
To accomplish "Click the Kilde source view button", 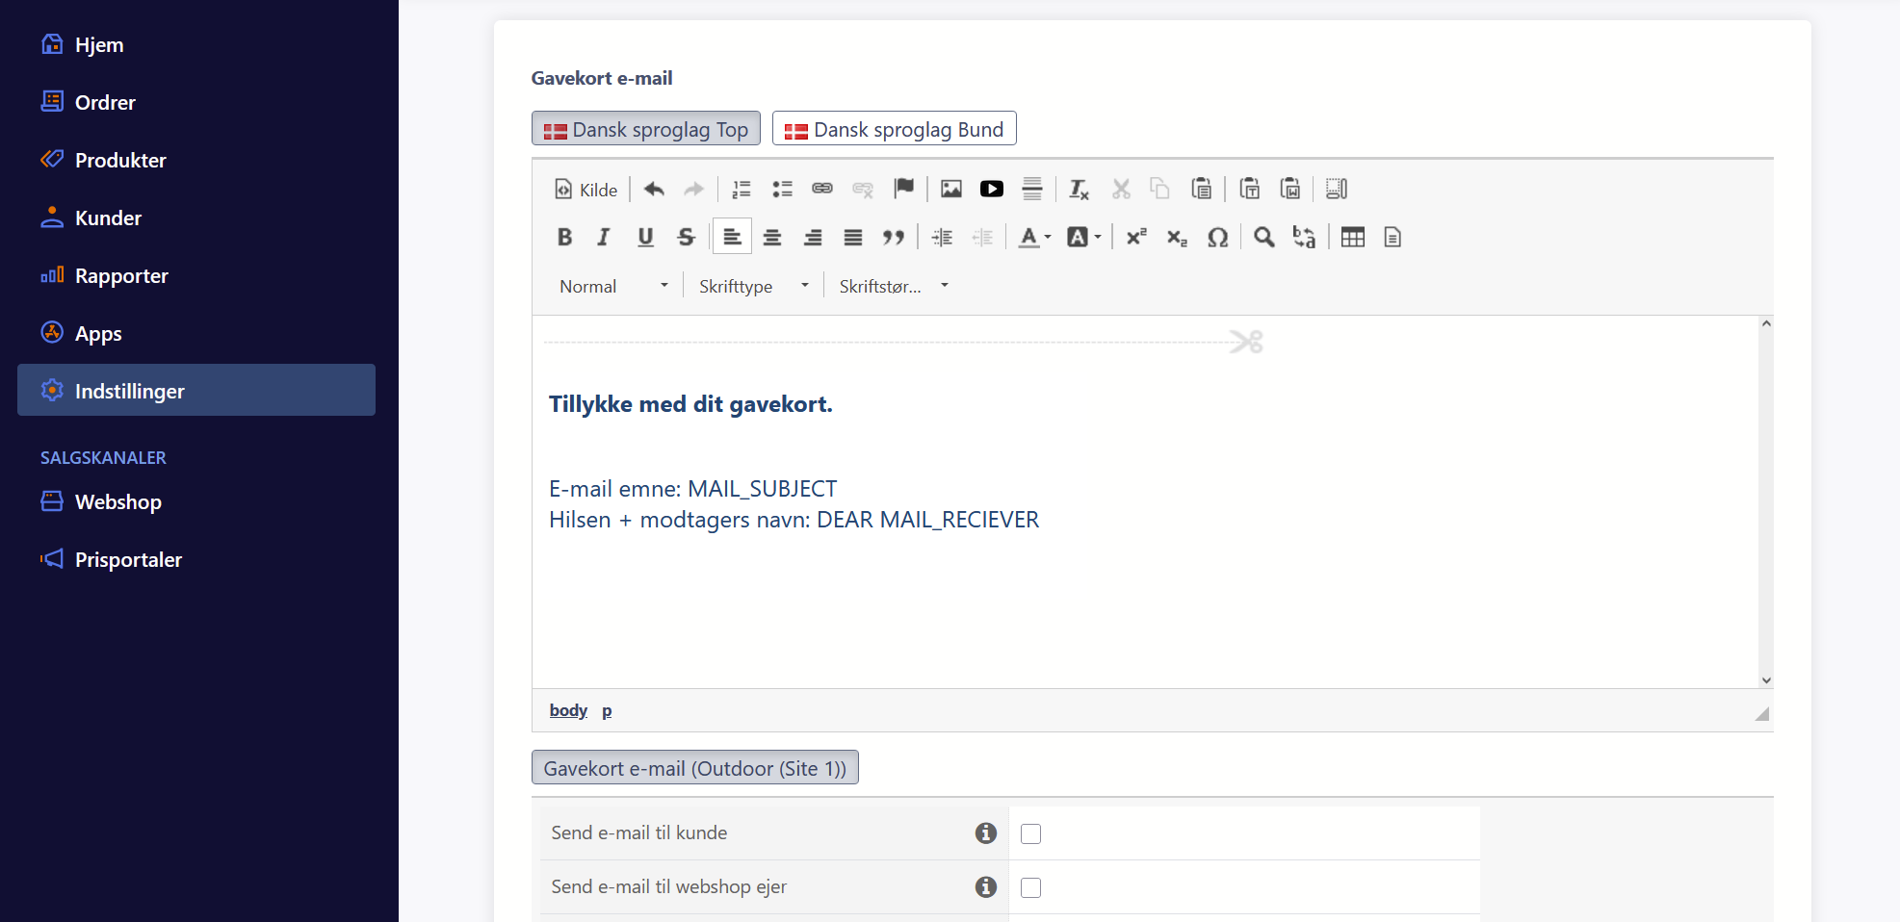I will coord(586,190).
